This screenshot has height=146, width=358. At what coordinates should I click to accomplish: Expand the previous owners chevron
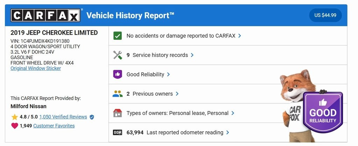[177, 94]
